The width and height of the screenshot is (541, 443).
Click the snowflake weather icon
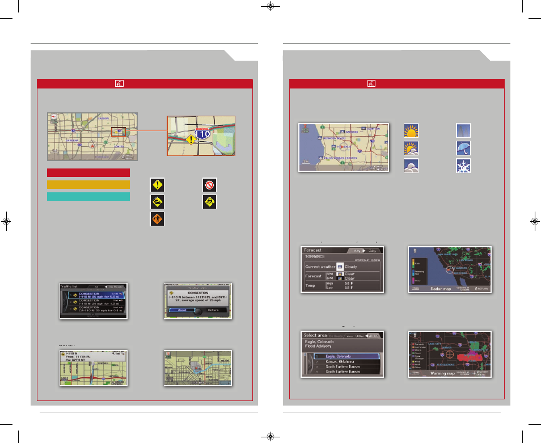click(463, 166)
